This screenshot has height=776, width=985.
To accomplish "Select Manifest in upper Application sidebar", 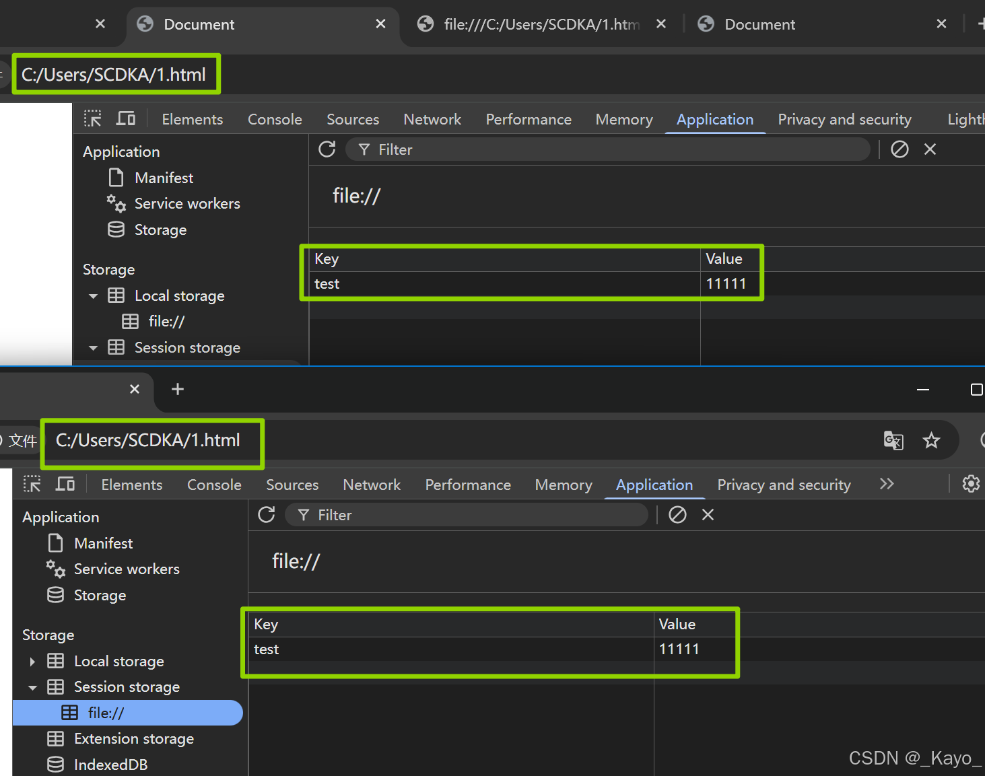I will 164,178.
